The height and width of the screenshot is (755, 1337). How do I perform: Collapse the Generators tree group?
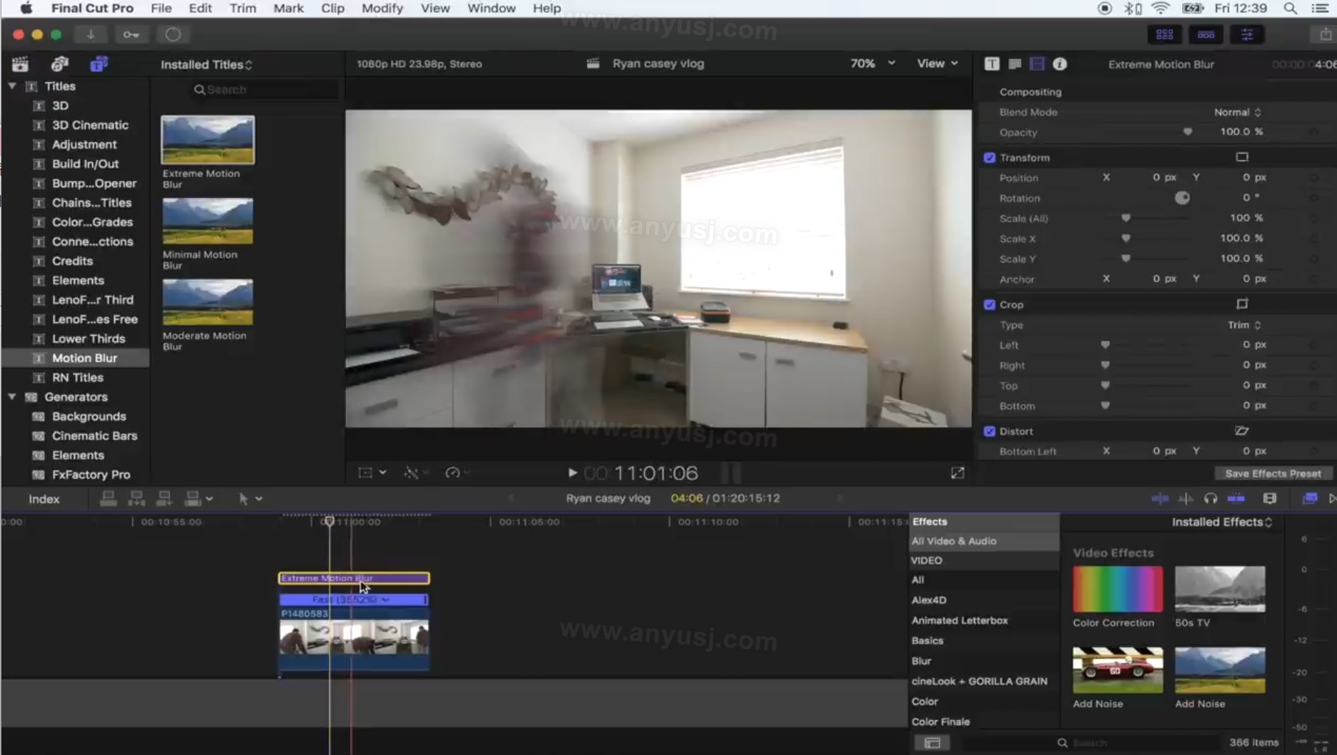[x=12, y=396]
